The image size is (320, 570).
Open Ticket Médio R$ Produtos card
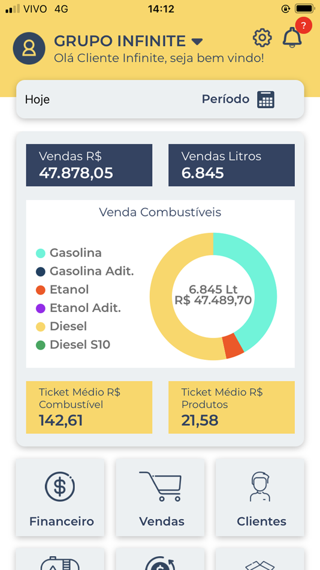tap(231, 407)
